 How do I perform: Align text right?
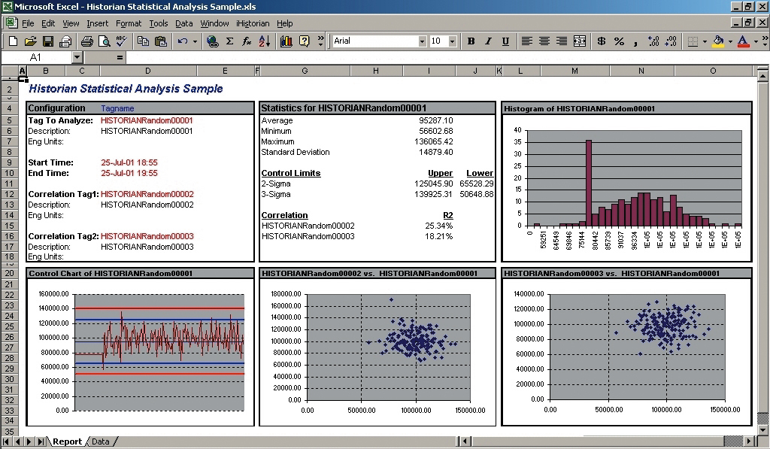561,41
